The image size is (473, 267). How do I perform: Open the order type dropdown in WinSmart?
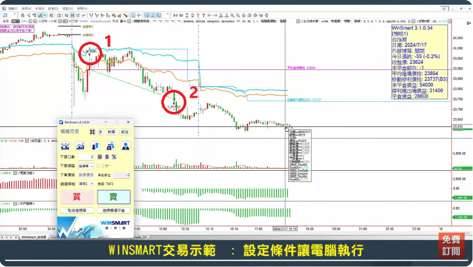click(86, 166)
